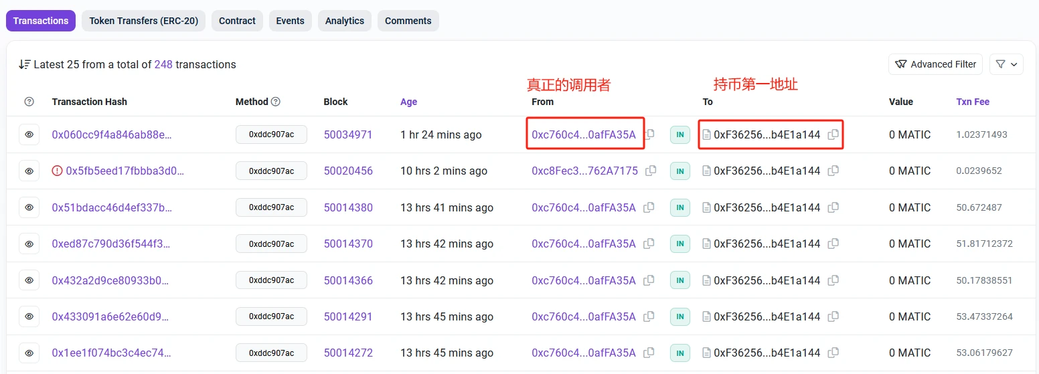This screenshot has width=1039, height=374.
Task: Click the sort icon beside Latest 25 text
Action: tap(25, 64)
